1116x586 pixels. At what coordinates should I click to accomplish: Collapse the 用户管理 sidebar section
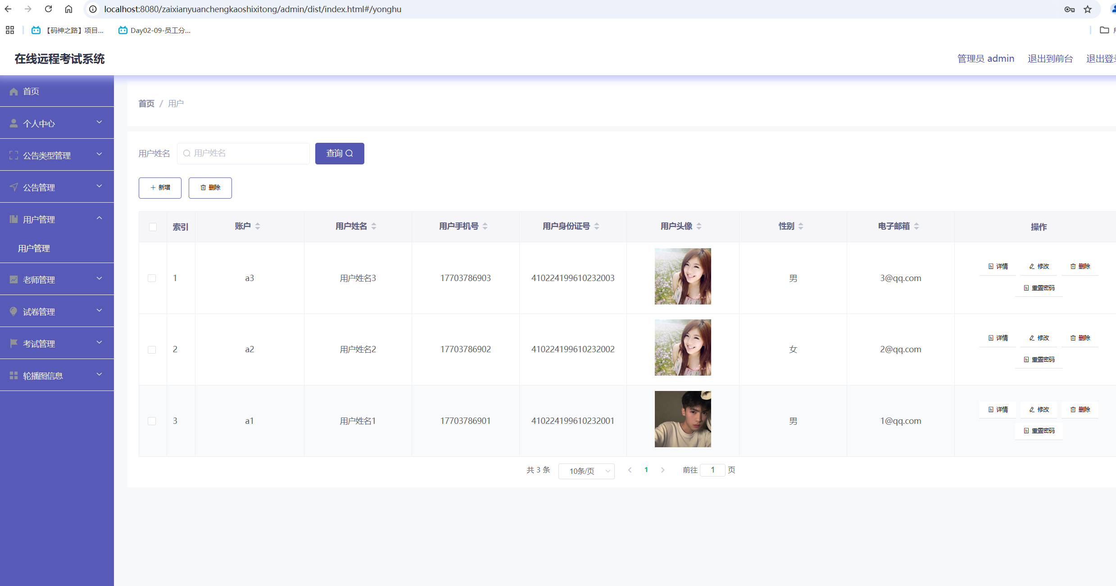tap(99, 218)
